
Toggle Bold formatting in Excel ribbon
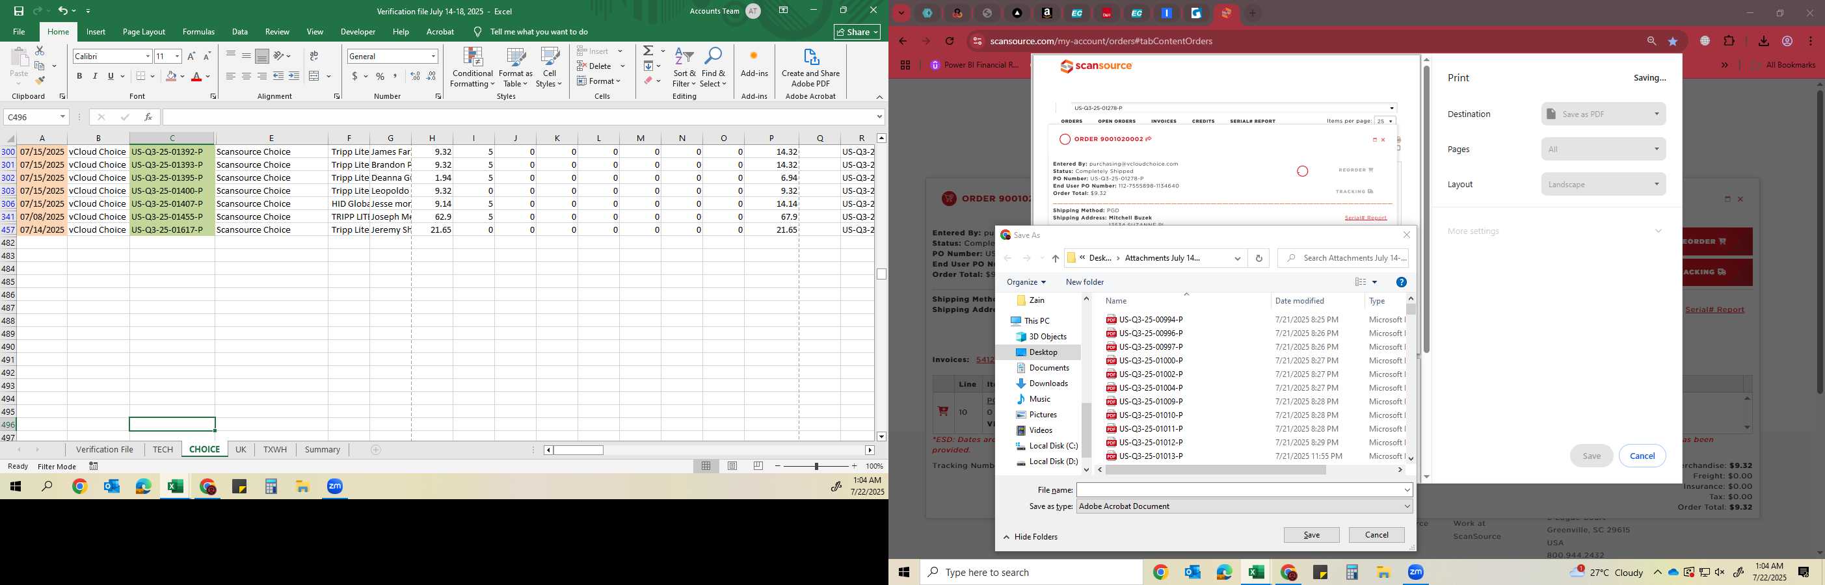pyautogui.click(x=79, y=76)
